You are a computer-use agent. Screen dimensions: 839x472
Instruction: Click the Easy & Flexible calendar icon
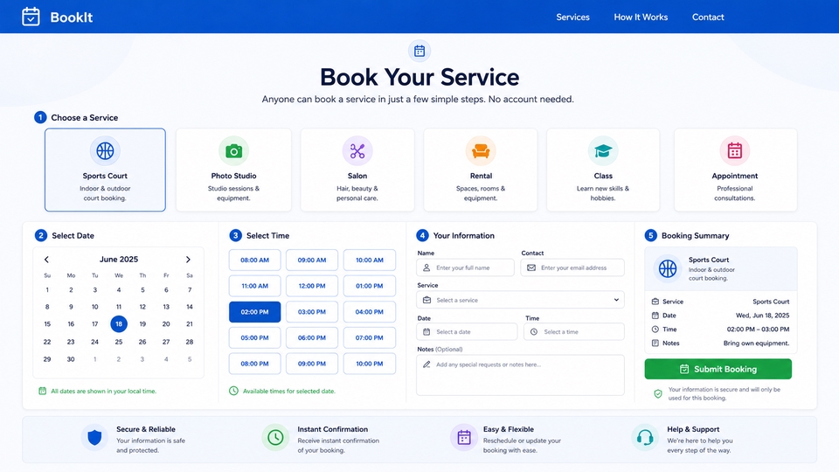click(x=464, y=438)
